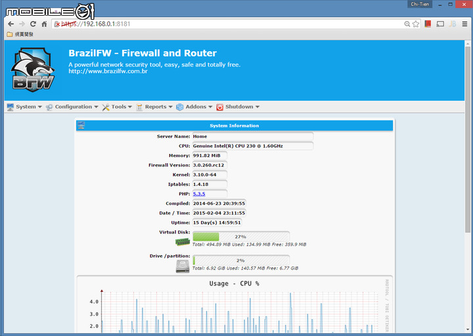Click the zoom magnifier icon in address bar
The height and width of the screenshot is (336, 473).
407,24
